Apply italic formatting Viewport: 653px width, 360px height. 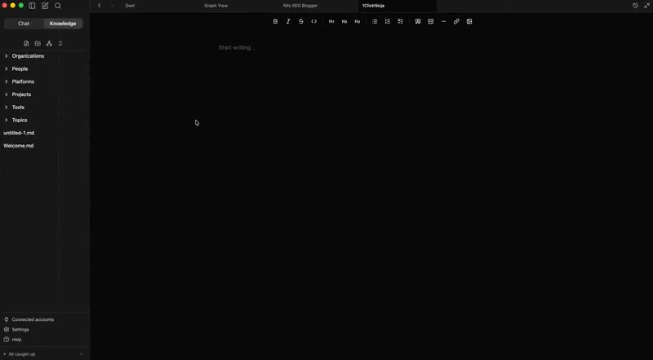pos(288,22)
